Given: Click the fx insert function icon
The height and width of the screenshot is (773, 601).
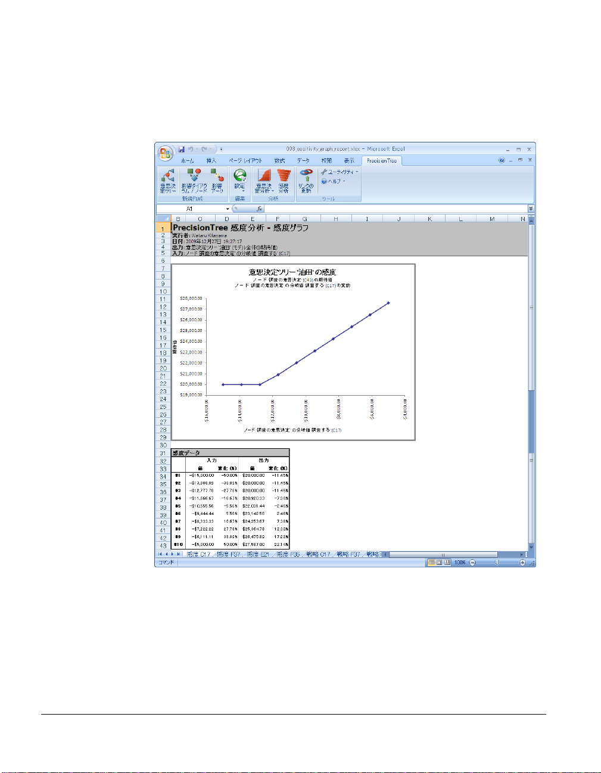Looking at the screenshot, I should [260, 209].
